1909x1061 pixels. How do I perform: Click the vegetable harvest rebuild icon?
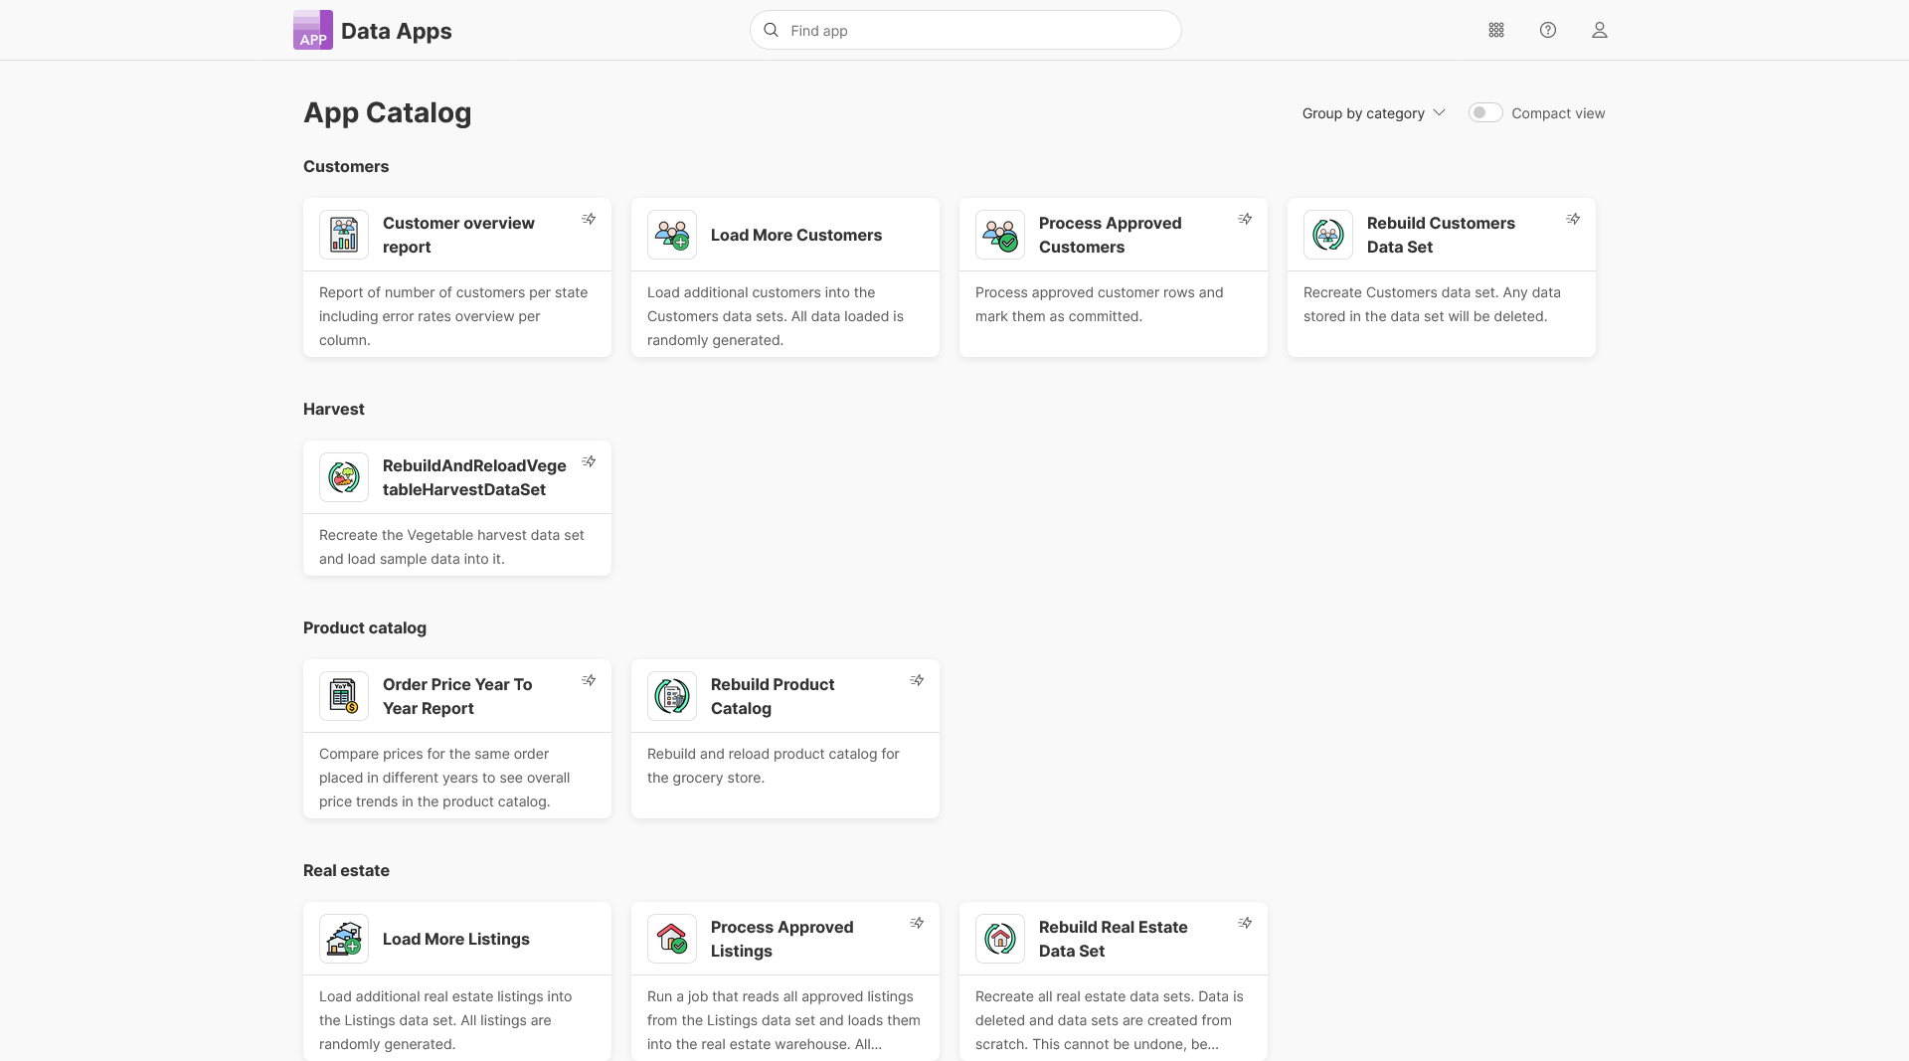(x=344, y=477)
